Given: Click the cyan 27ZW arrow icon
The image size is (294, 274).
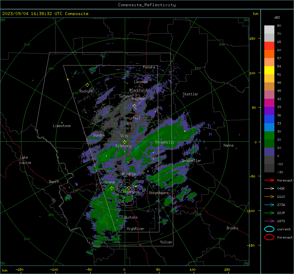Looking at the screenshot, I should click(x=269, y=205).
